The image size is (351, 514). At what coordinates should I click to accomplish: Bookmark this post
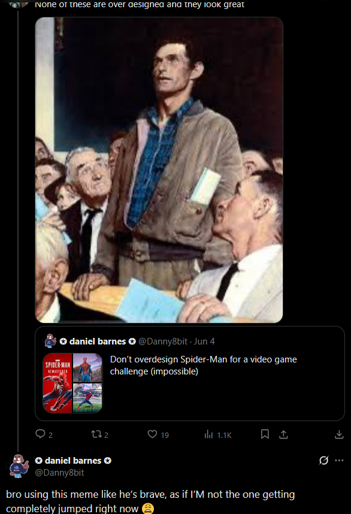(x=265, y=434)
